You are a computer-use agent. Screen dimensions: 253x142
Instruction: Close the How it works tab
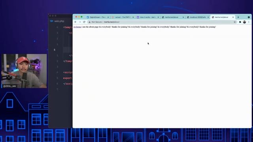pos(158,17)
